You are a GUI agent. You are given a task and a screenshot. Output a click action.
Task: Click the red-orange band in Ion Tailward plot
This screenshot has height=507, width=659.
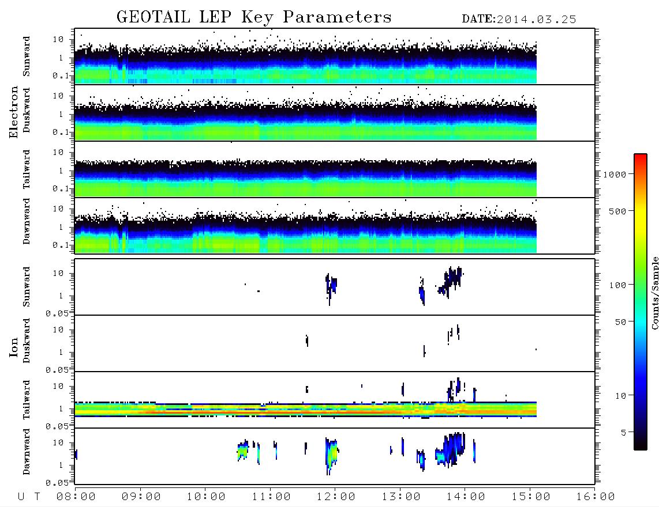305,413
